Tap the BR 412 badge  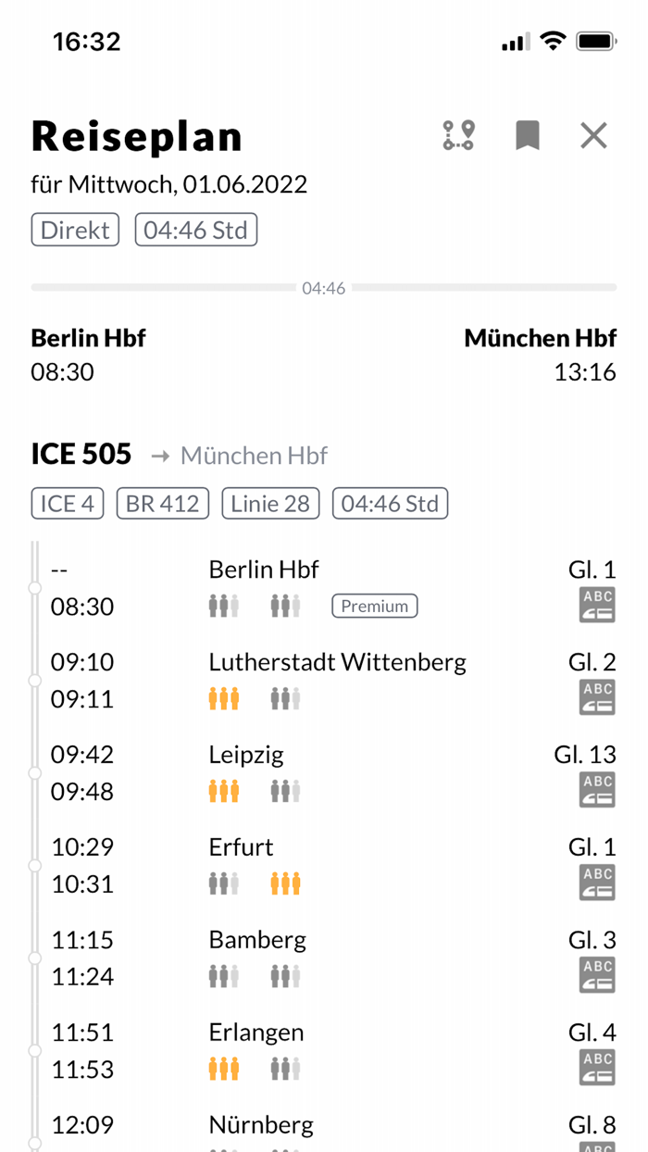[162, 504]
